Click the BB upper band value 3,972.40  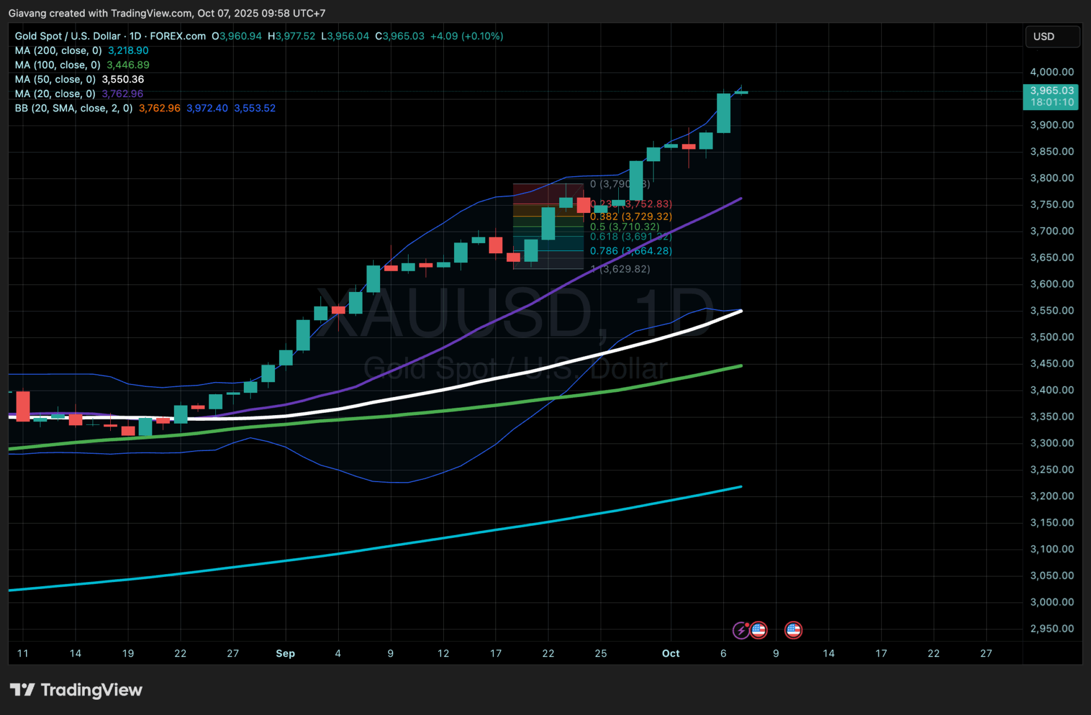[207, 108]
